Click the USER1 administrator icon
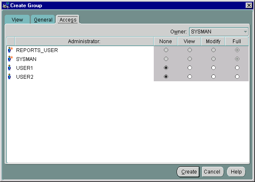Viewport: 255px width, 182px height. tap(10, 68)
